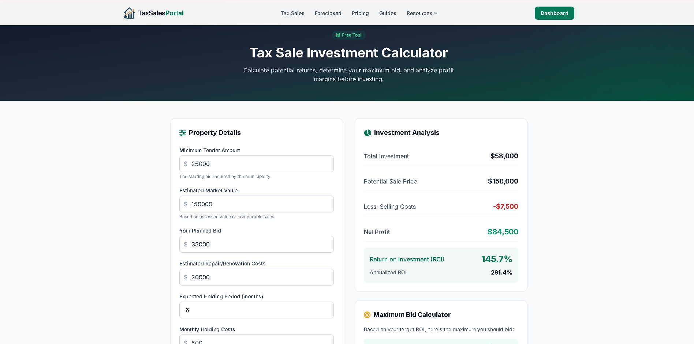The width and height of the screenshot is (694, 344).
Task: Click the sliders icon beside Property Details
Action: 183,133
